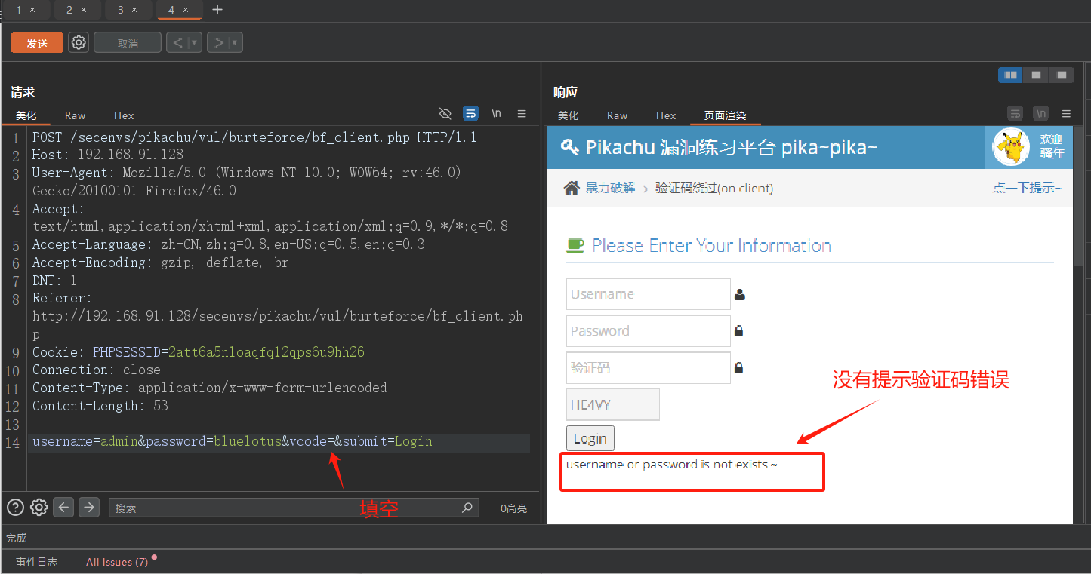Viewport: 1091px width, 574px height.
Task: Click the Login button on rendered page
Action: click(x=590, y=438)
